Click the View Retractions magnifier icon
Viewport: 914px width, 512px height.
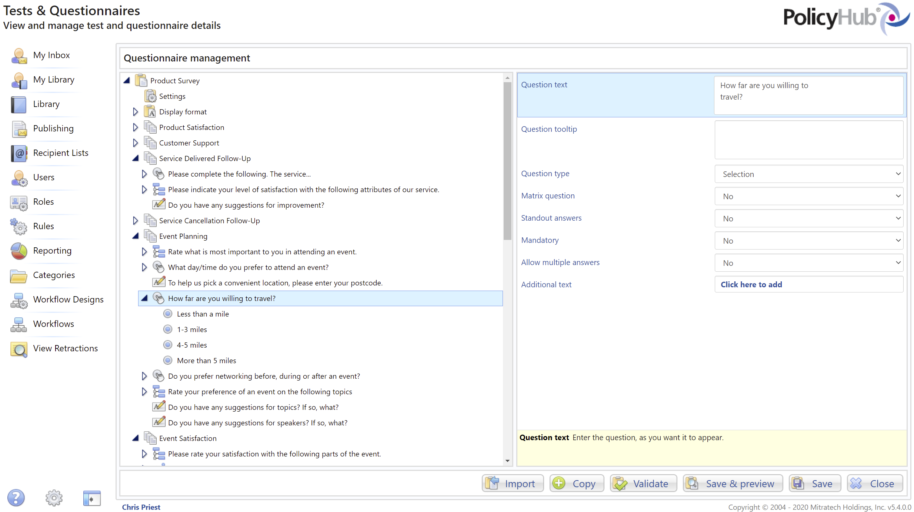tap(19, 349)
